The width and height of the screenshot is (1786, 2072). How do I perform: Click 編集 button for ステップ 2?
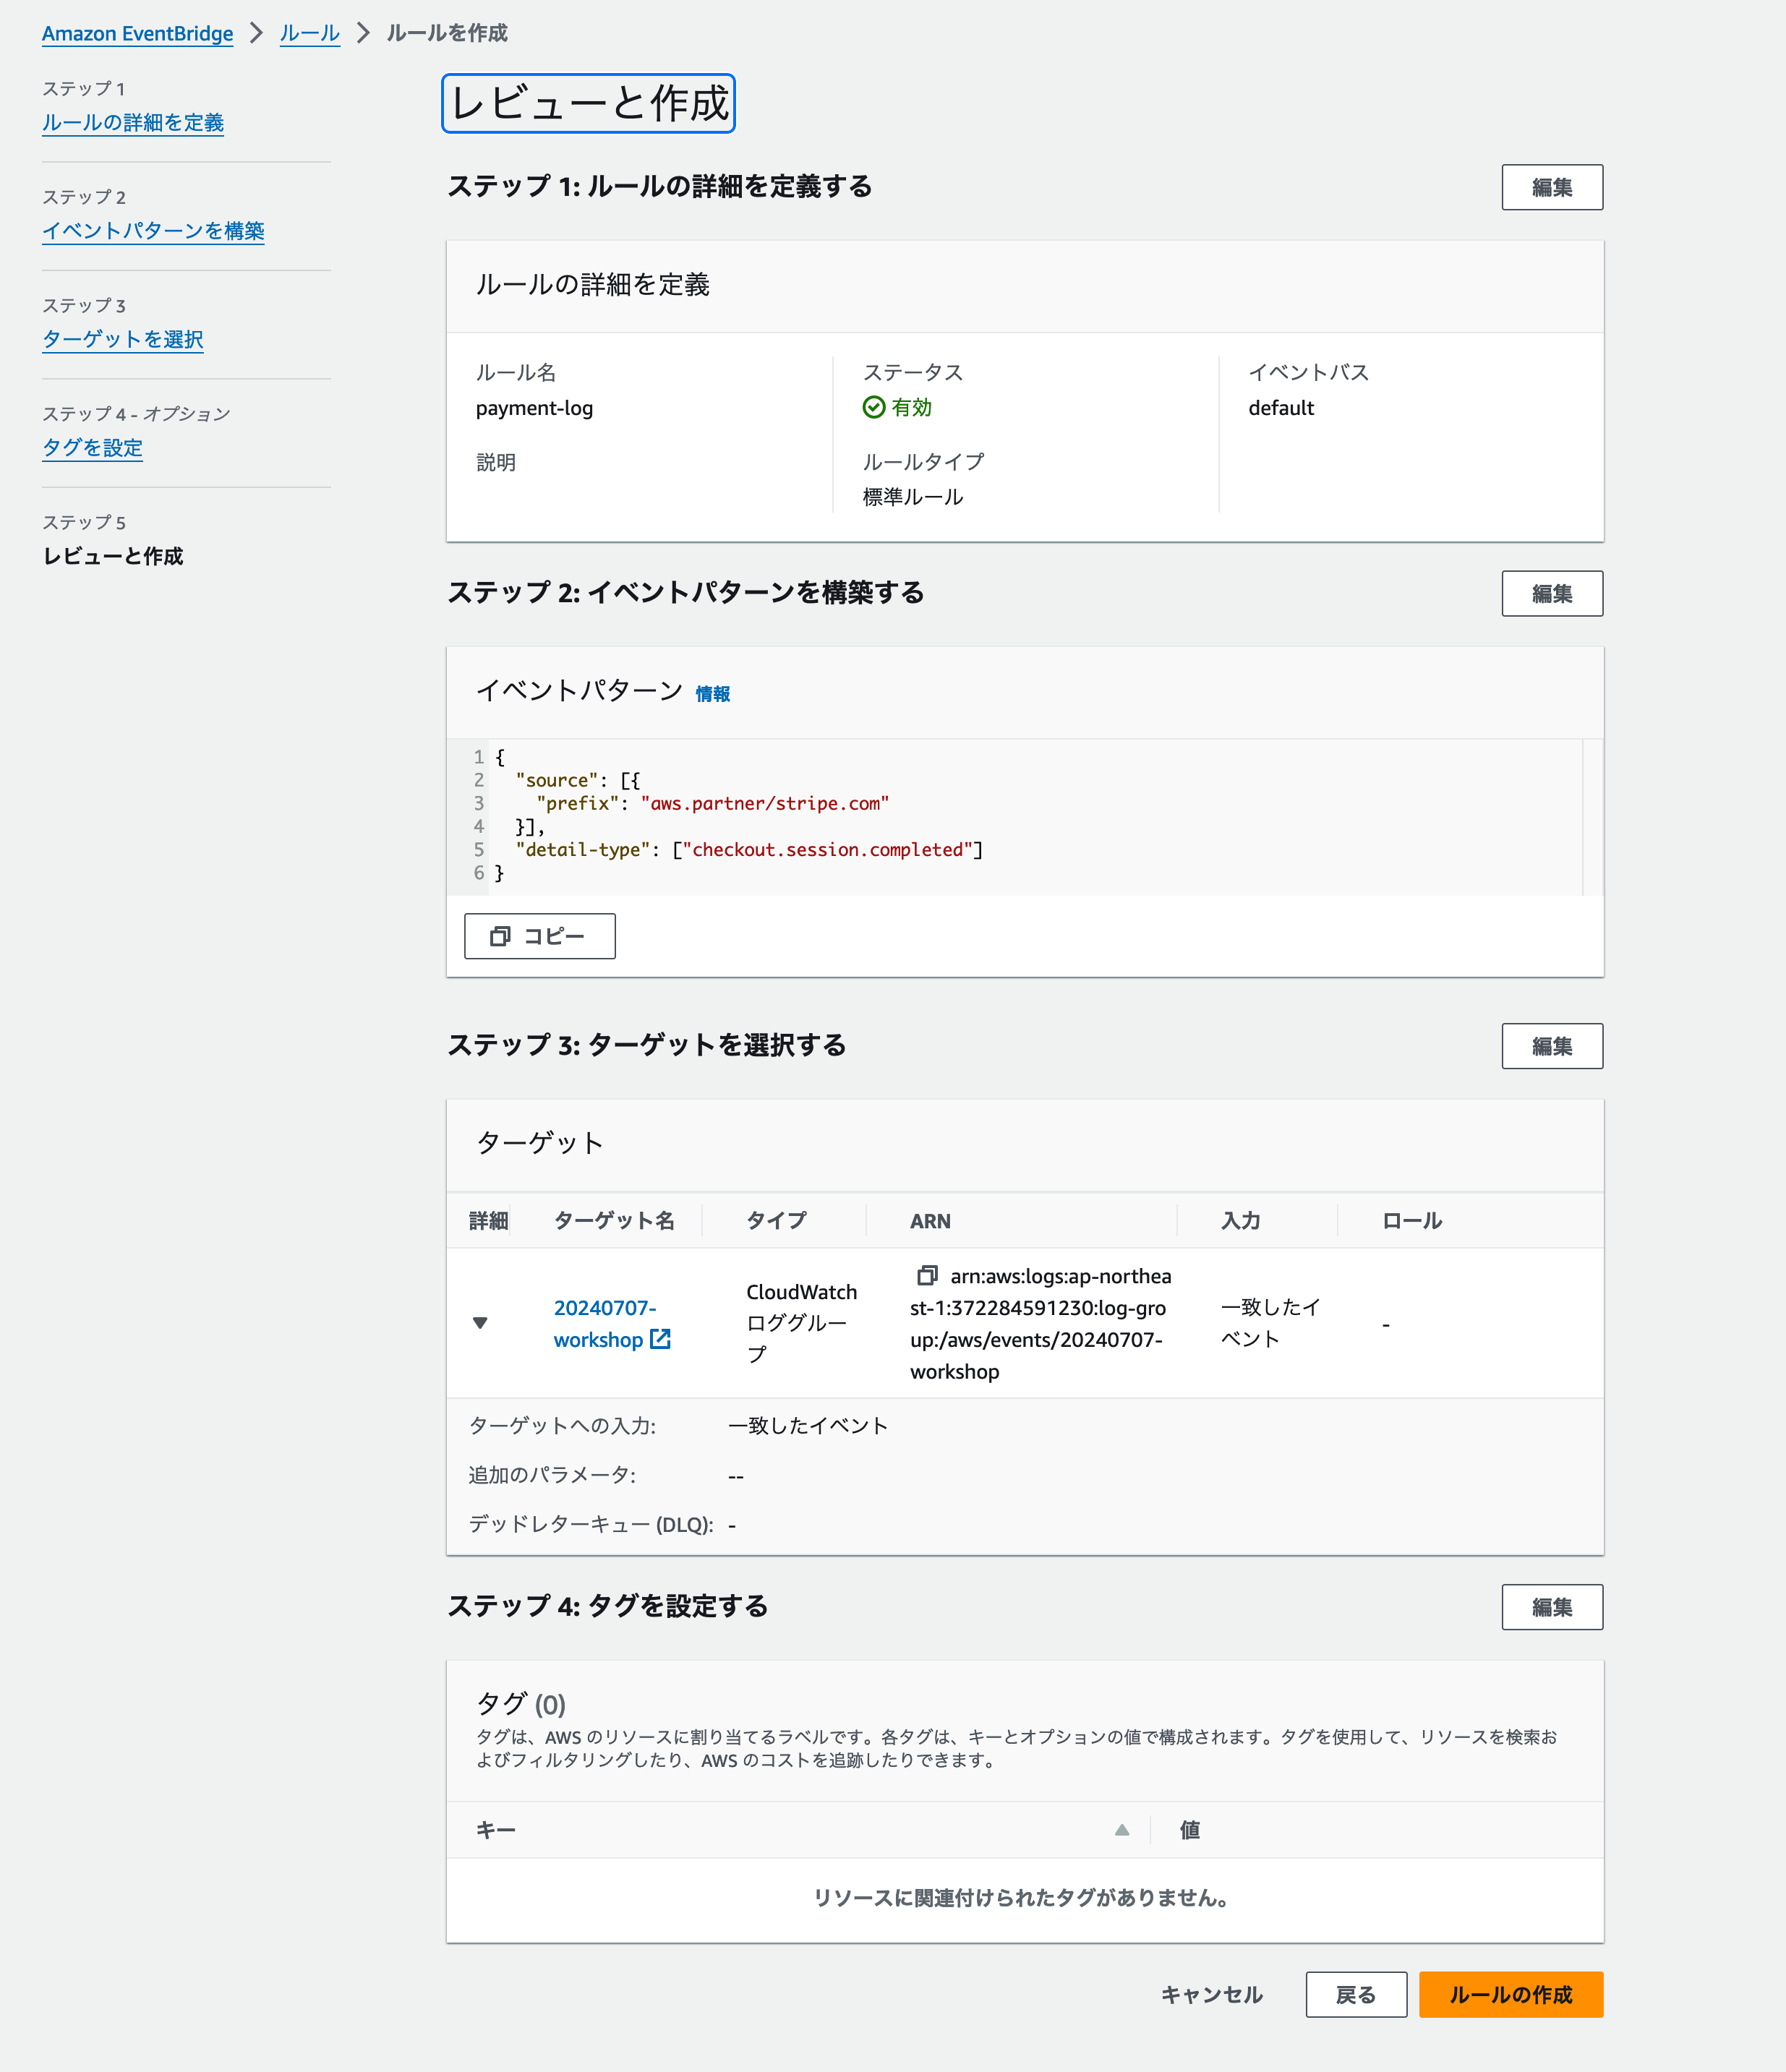pyautogui.click(x=1551, y=593)
